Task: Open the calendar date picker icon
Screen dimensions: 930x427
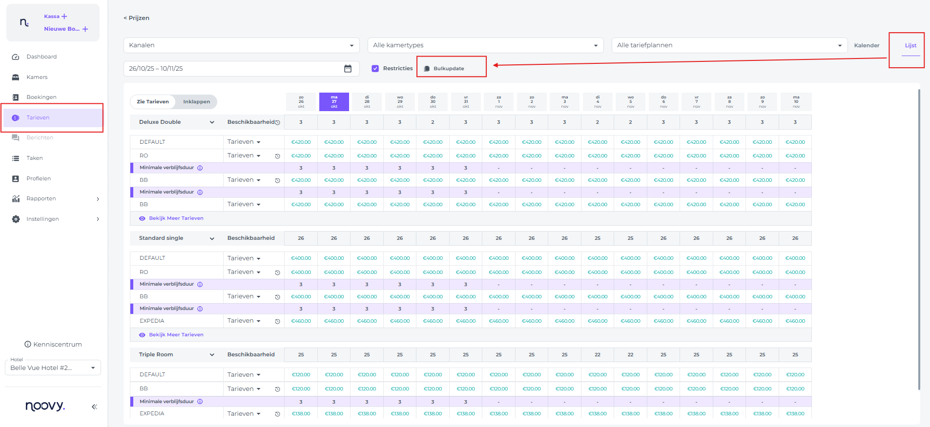Action: (x=348, y=69)
